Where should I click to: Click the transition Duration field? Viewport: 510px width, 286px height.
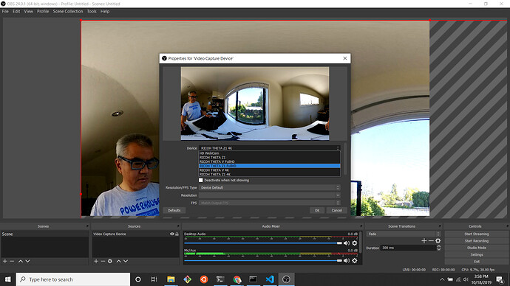408,248
